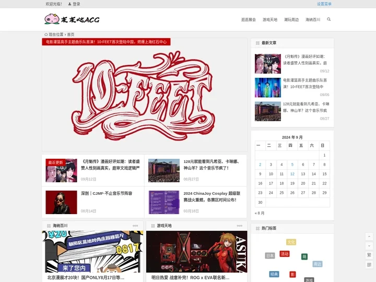Select calendar date 12

tap(292, 174)
